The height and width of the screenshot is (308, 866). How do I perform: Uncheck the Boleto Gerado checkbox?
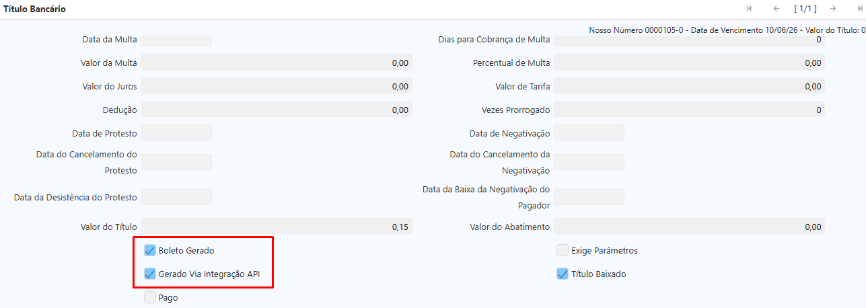150,251
